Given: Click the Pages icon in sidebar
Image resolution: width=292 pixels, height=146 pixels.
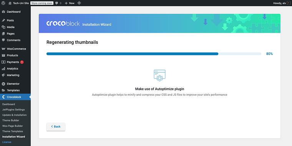Looking at the screenshot, I should point(3,34).
